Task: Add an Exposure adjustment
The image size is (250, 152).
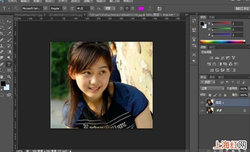Action: [x=228, y=58]
